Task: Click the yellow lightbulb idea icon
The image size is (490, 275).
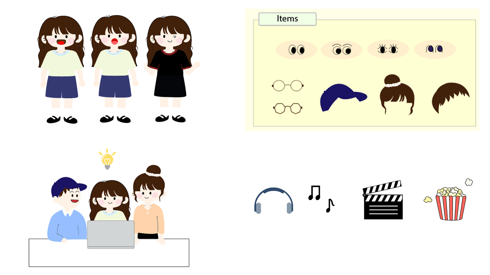Action: click(x=107, y=159)
